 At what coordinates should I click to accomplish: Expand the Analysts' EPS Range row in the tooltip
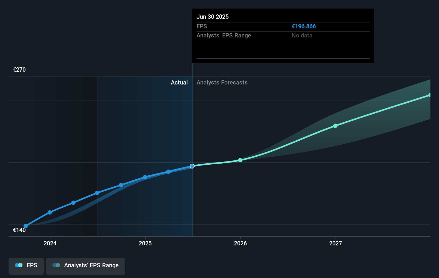click(x=224, y=35)
